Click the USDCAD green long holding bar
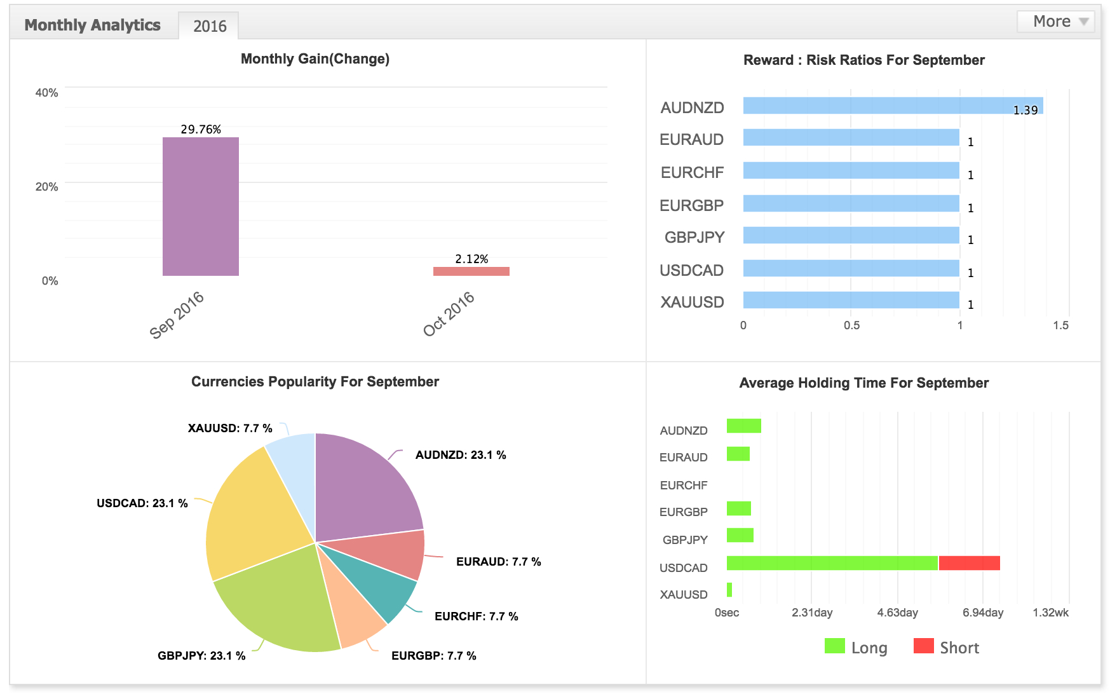 click(832, 563)
